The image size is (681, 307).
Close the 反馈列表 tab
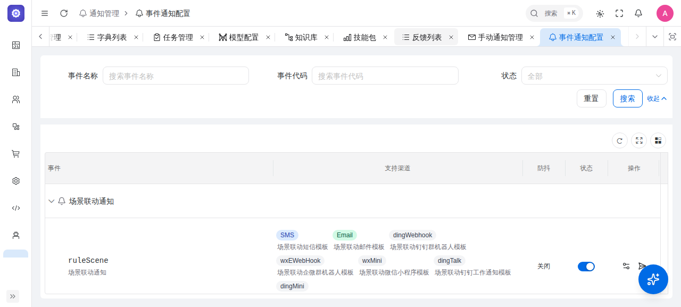click(x=451, y=37)
